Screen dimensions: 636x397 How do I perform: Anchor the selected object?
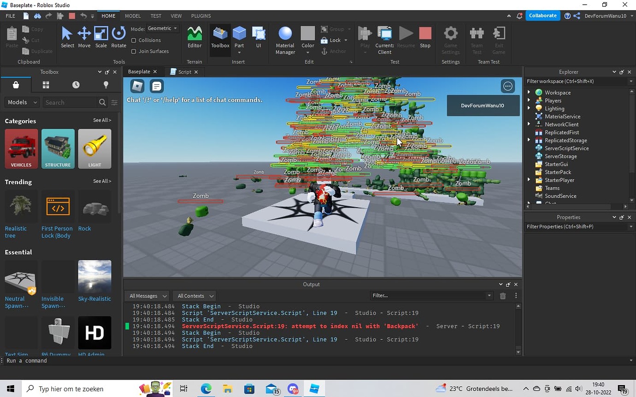pos(333,51)
